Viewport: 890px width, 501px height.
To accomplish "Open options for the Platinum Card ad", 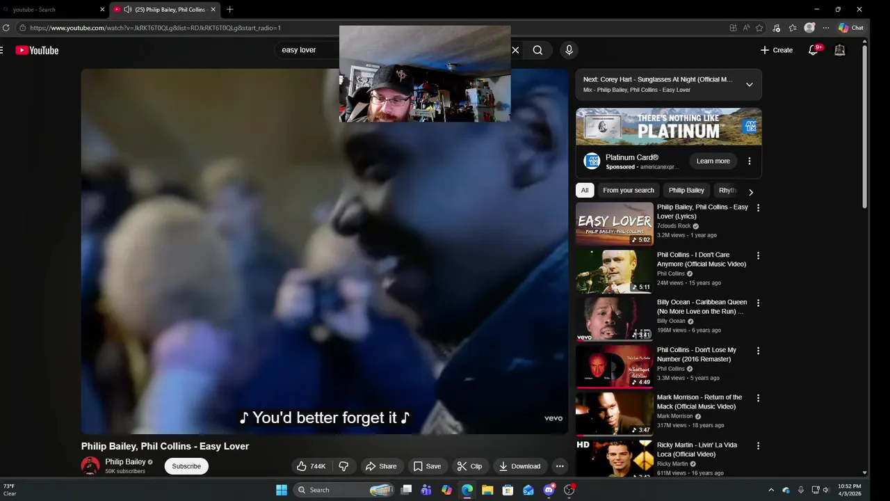I will (749, 161).
